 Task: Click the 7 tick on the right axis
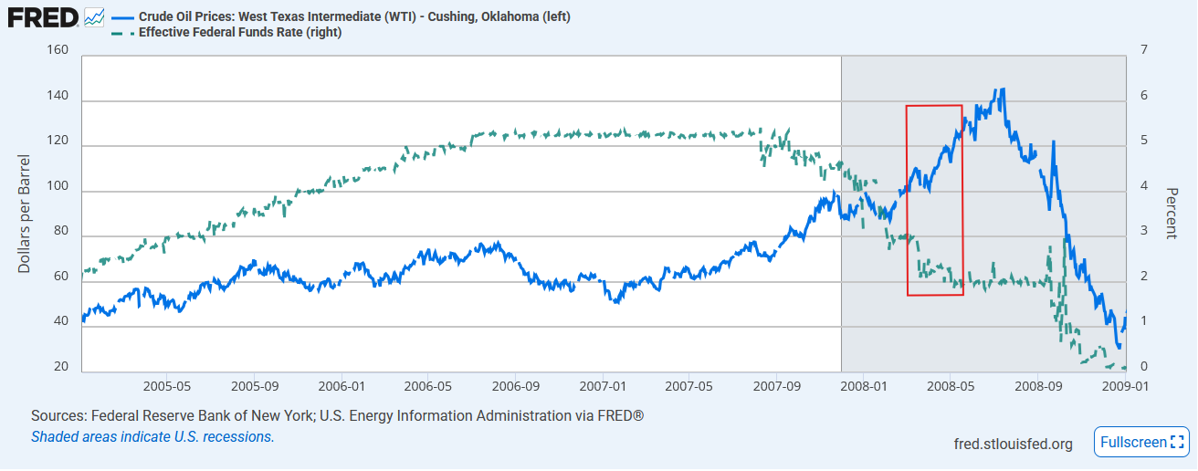(1144, 49)
